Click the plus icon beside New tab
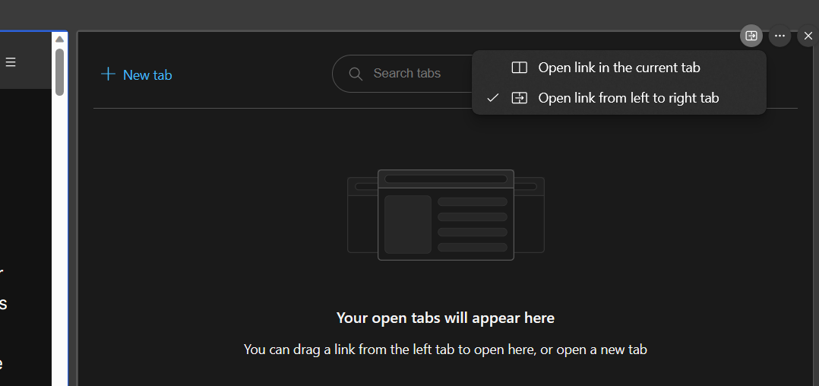 tap(108, 74)
